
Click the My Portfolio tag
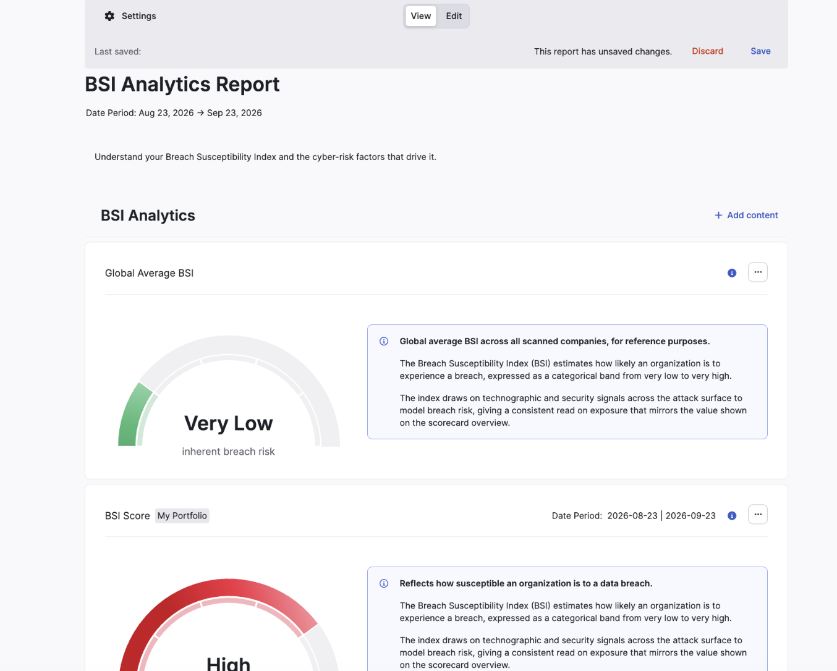point(182,516)
